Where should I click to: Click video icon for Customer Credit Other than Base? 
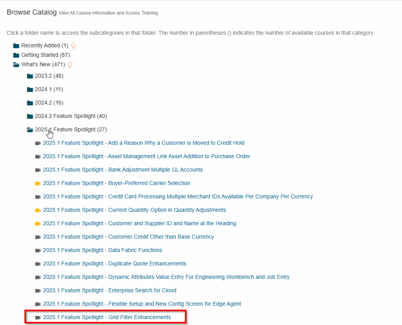pyautogui.click(x=38, y=237)
